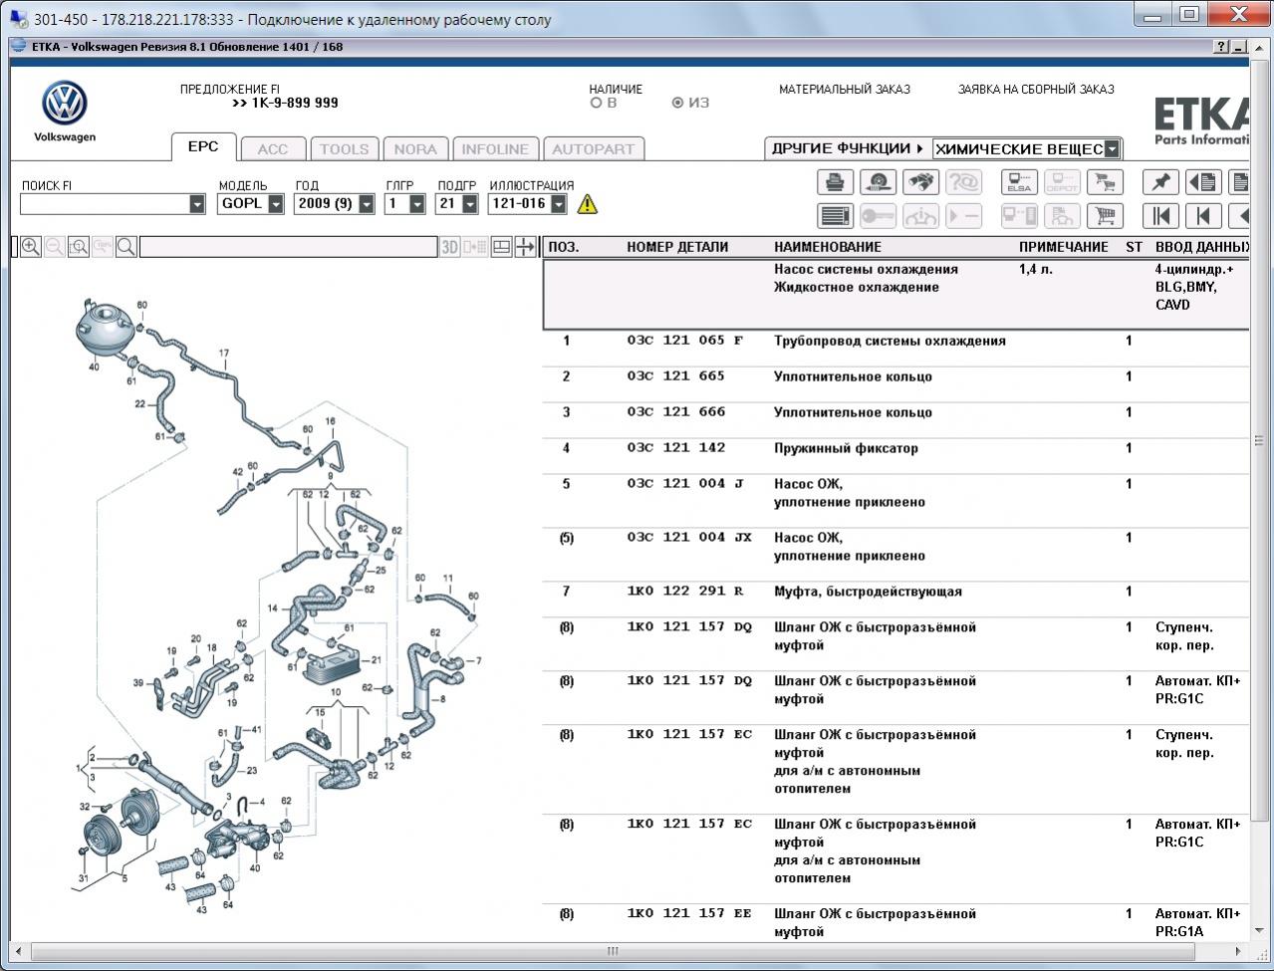Jump to first record with double-bar arrow
This screenshot has height=971, width=1274.
pos(1160,215)
